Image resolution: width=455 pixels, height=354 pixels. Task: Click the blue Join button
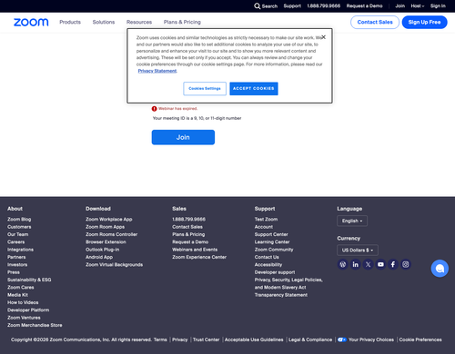point(183,137)
